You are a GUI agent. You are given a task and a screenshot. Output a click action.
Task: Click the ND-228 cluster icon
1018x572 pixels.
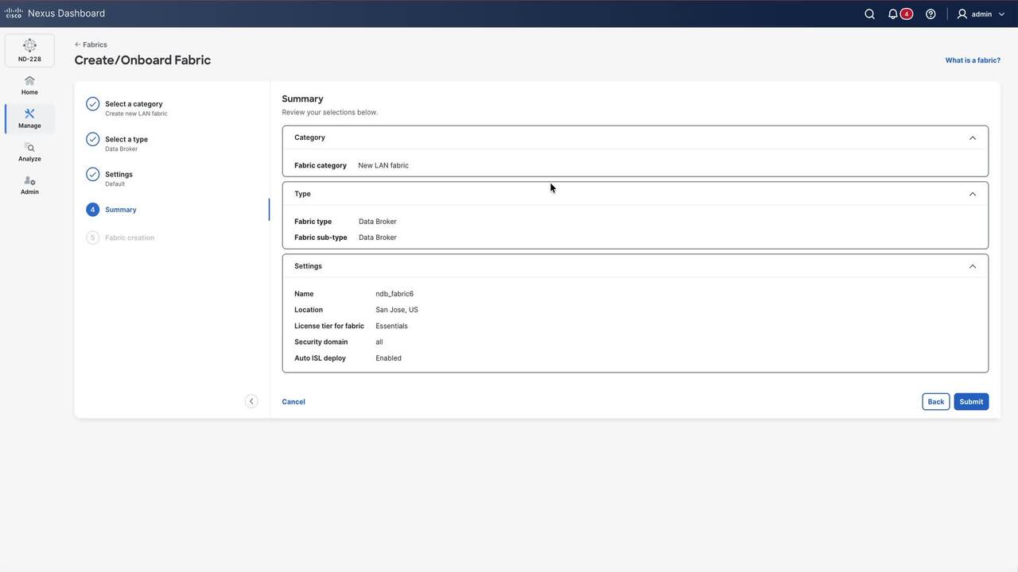point(29,50)
